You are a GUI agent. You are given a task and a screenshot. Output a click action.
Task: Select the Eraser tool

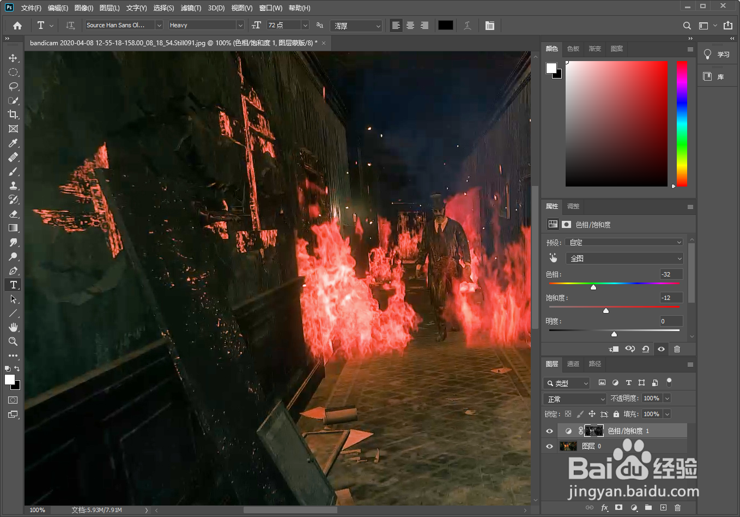pyautogui.click(x=13, y=214)
